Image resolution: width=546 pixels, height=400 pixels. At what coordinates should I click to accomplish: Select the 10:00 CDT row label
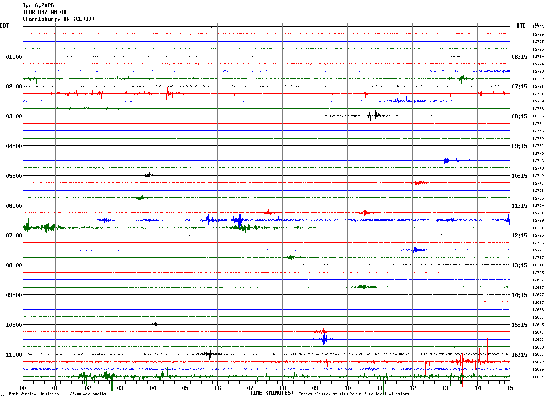pos(14,325)
